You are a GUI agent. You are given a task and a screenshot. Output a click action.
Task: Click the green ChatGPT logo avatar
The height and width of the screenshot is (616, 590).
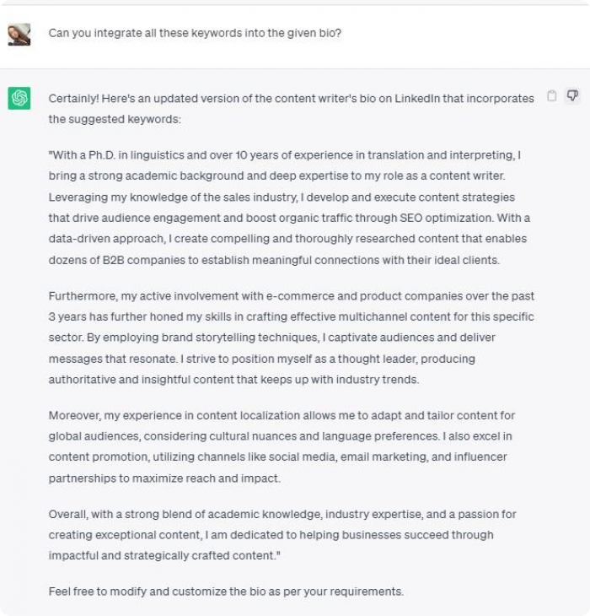(19, 98)
